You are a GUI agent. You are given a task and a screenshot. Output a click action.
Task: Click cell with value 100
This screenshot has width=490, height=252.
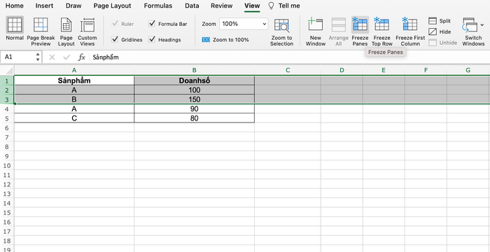195,90
